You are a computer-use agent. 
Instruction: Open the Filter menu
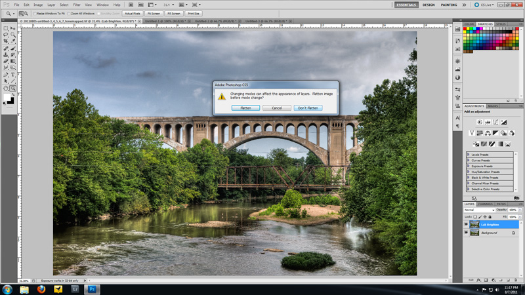point(77,5)
